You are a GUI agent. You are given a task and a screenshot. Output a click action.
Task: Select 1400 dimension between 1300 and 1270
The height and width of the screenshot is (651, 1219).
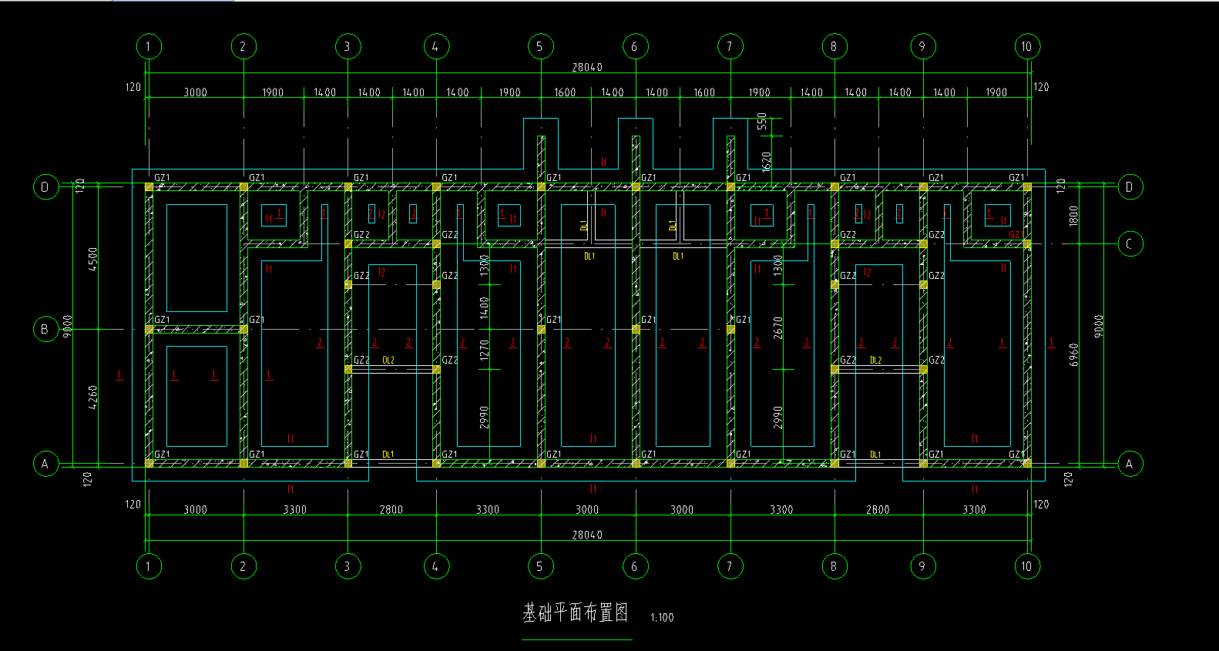click(x=484, y=308)
